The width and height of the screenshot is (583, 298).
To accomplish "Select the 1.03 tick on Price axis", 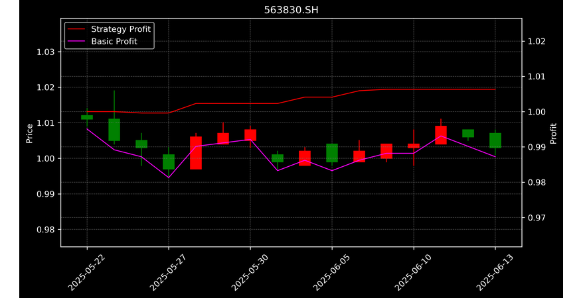I will tap(46, 52).
